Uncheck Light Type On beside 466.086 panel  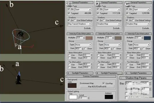69,9
